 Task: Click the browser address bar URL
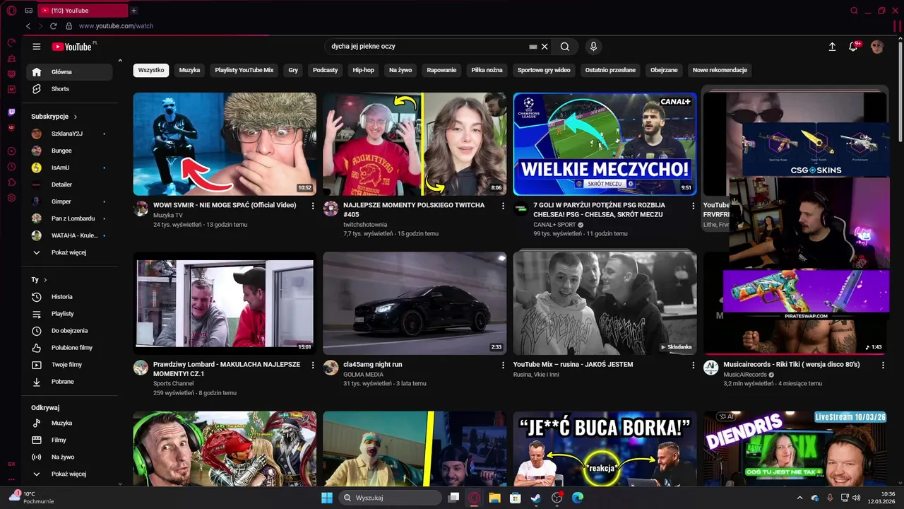116,26
